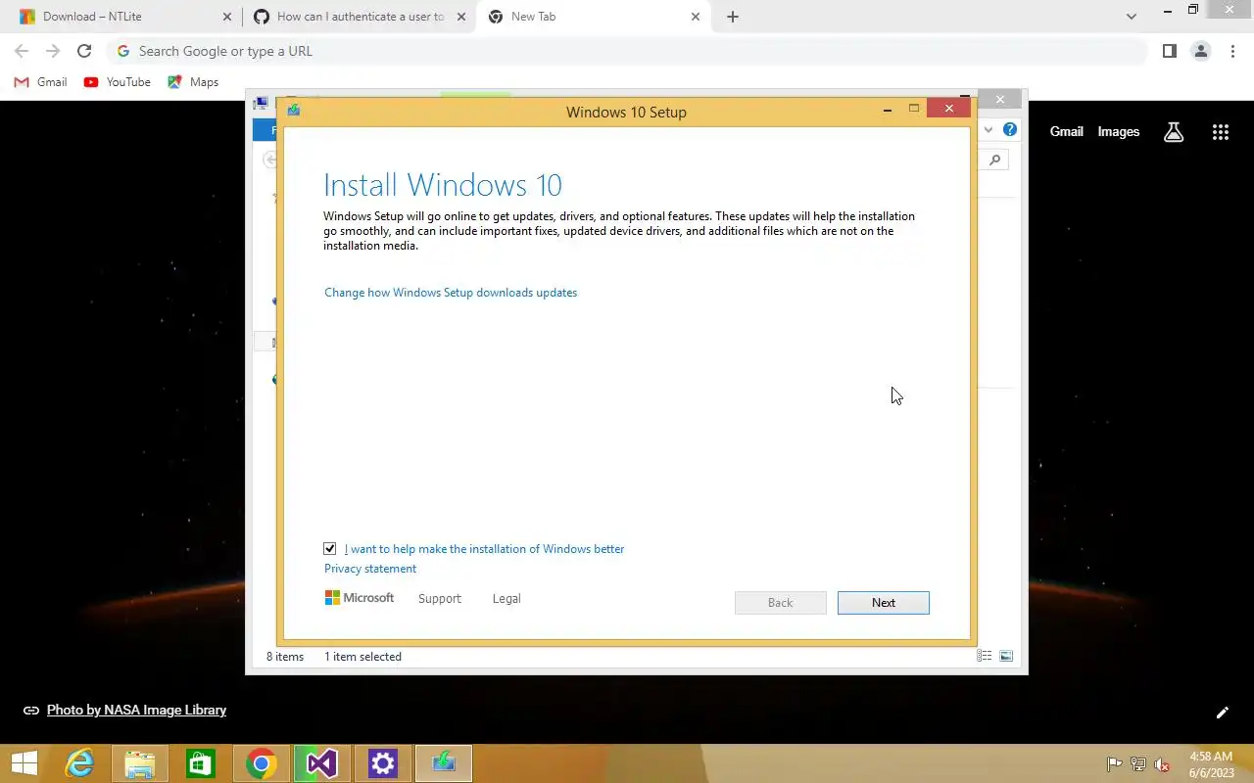Image resolution: width=1254 pixels, height=783 pixels.
Task: Click the muted volume tray icon
Action: coord(1162,764)
